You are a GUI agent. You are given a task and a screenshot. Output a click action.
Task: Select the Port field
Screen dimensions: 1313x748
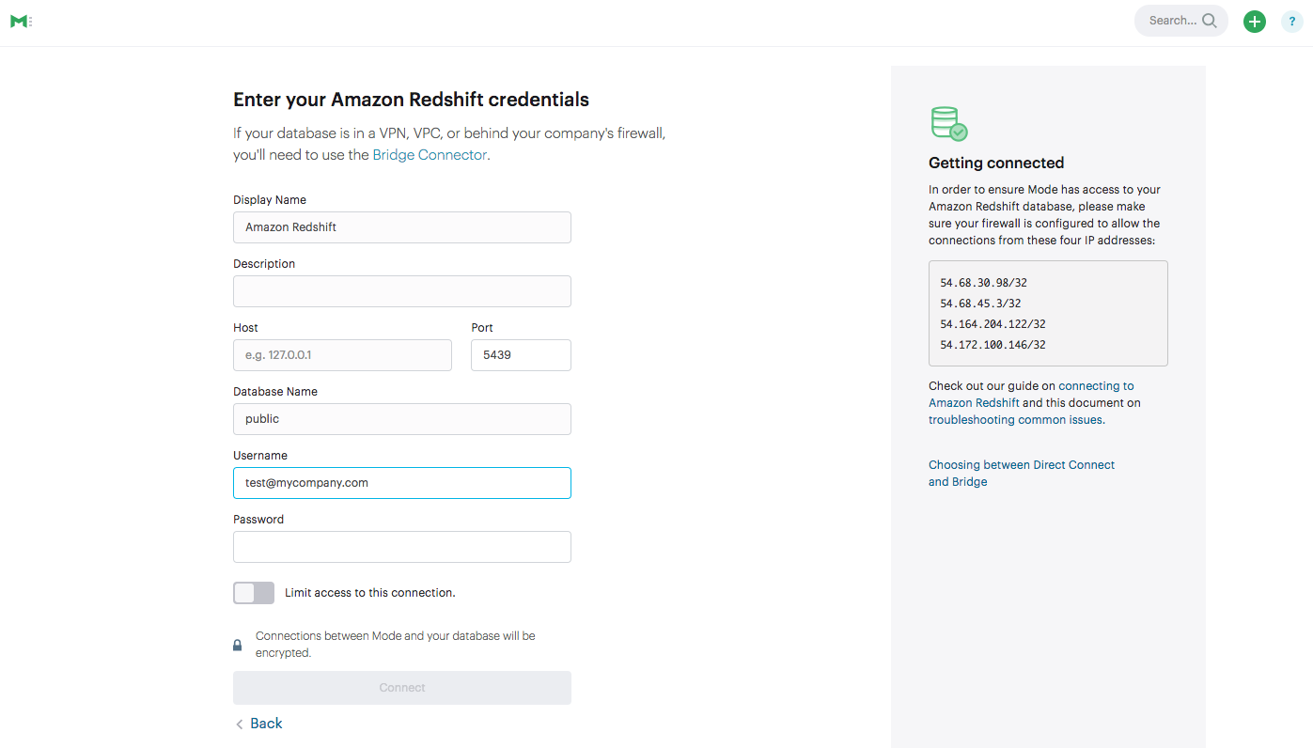coord(521,355)
